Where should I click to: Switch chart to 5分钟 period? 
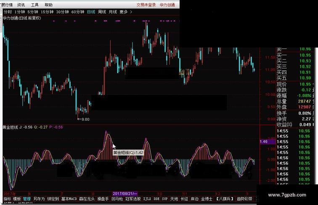(x=33, y=12)
